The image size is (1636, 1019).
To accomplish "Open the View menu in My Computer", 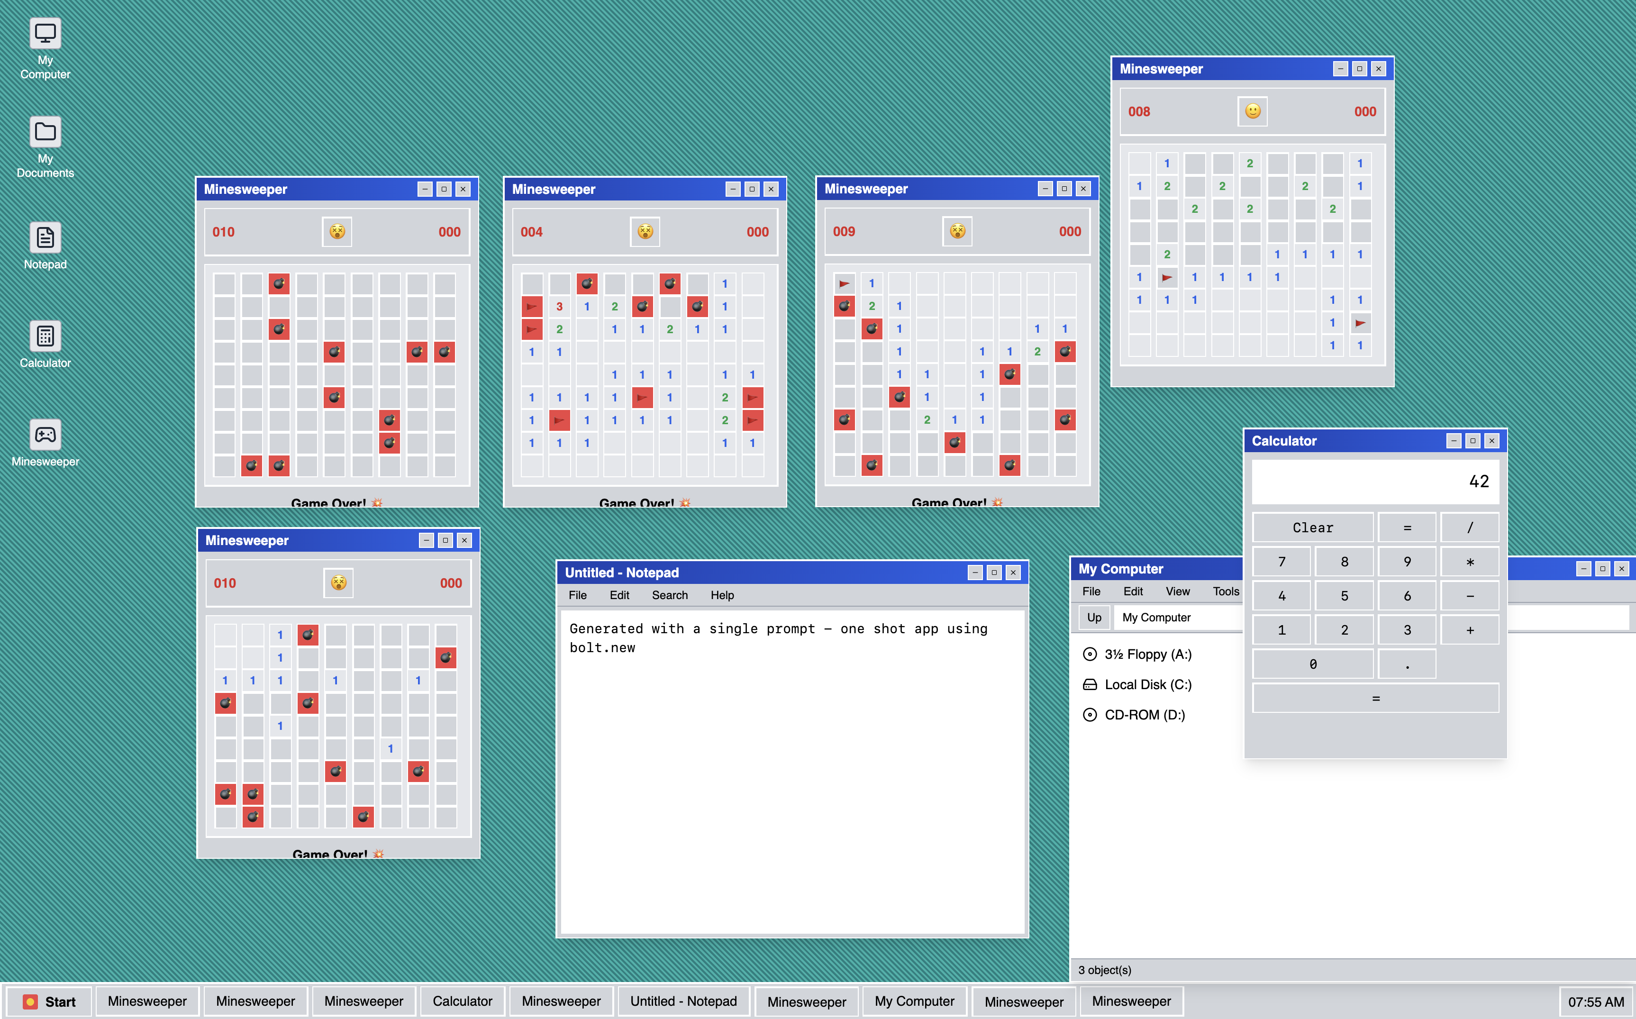I will point(1177,591).
